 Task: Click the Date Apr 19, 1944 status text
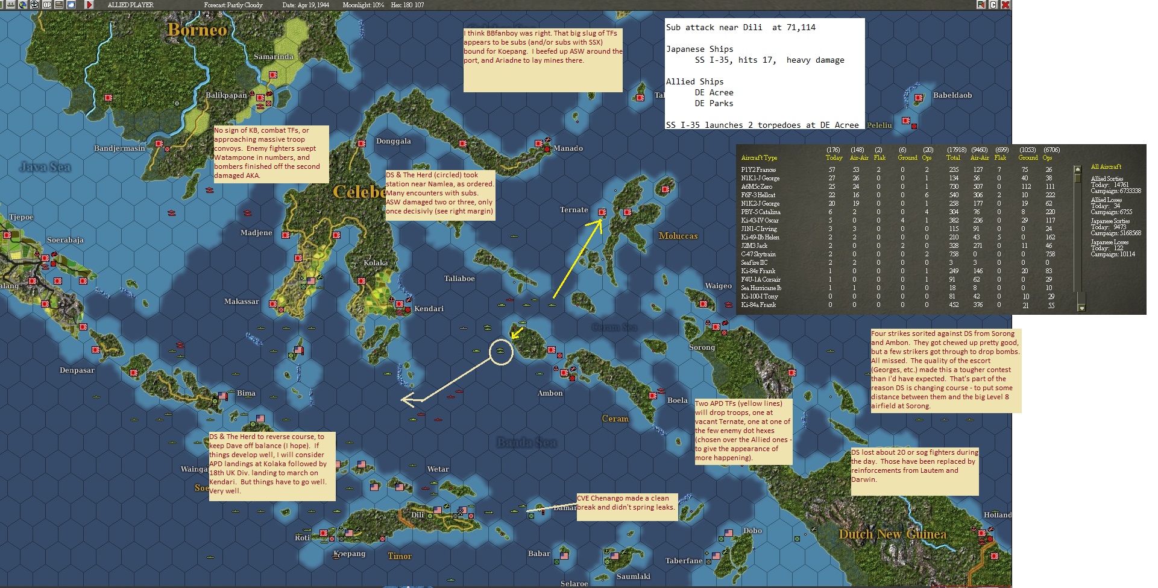[x=306, y=5]
